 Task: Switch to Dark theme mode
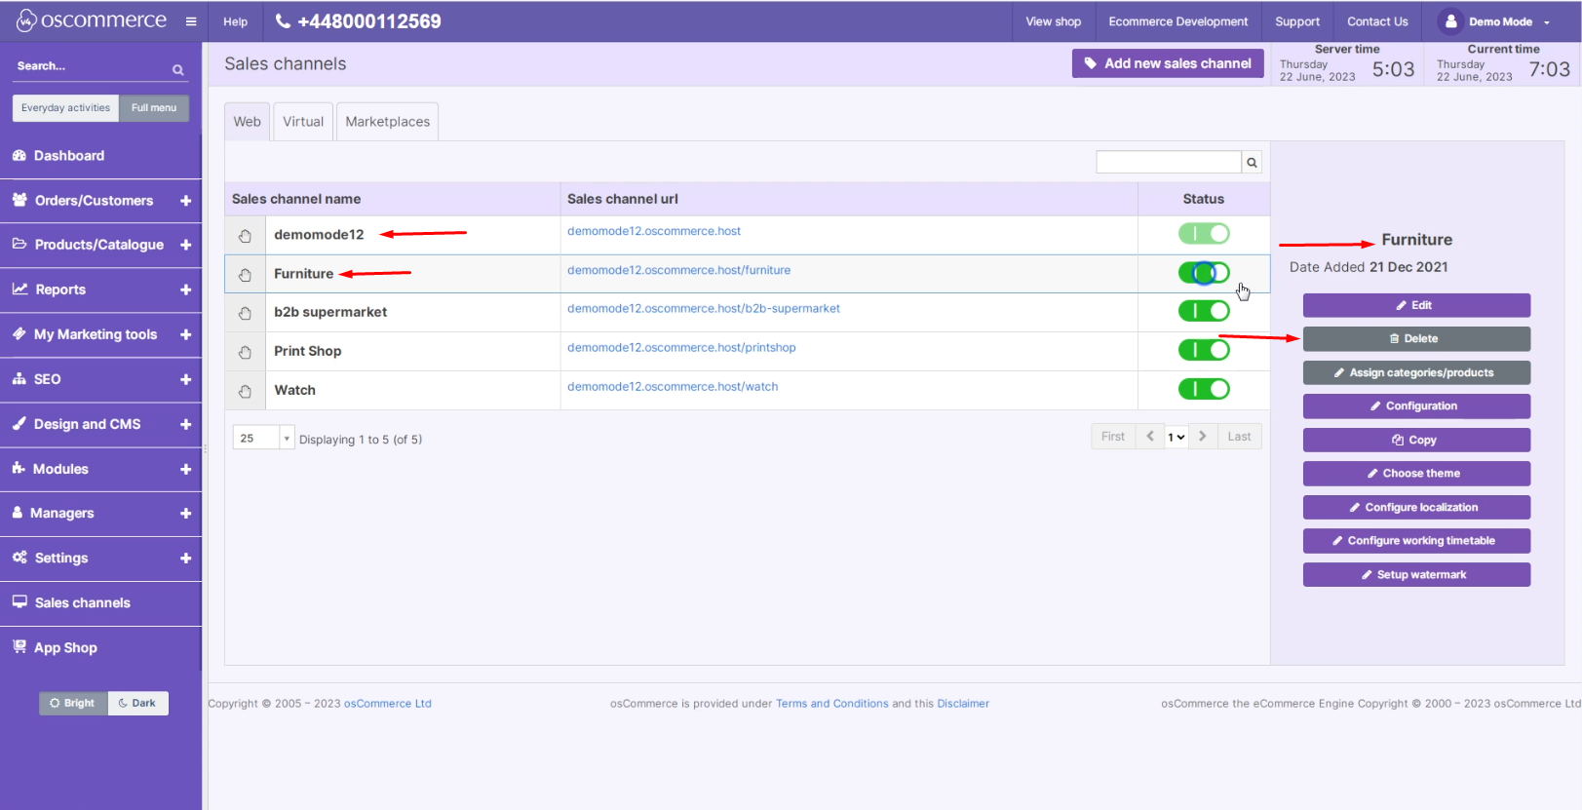(137, 703)
